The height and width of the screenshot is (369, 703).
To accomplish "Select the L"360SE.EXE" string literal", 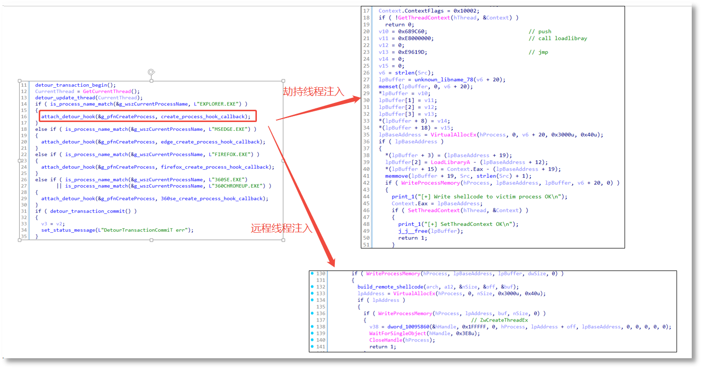I will [x=228, y=179].
